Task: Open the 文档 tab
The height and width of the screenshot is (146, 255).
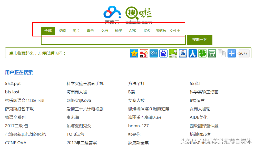Action: click(x=104, y=31)
